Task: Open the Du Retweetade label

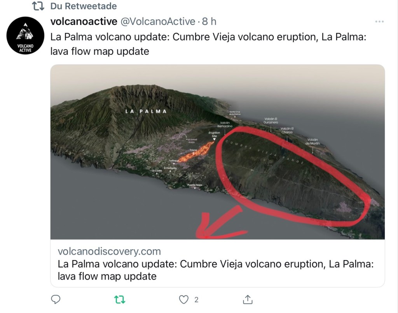Action: [84, 6]
